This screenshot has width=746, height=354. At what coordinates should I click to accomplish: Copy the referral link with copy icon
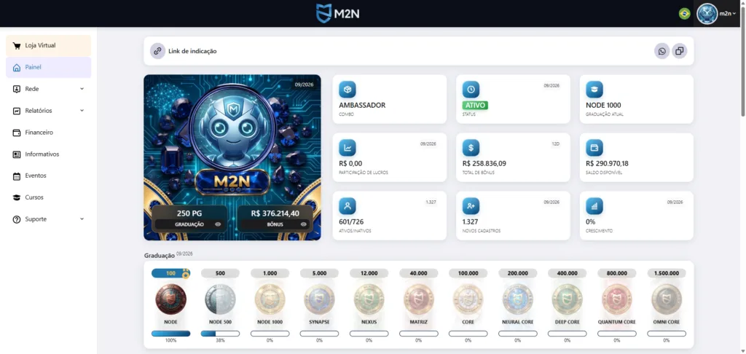[680, 51]
